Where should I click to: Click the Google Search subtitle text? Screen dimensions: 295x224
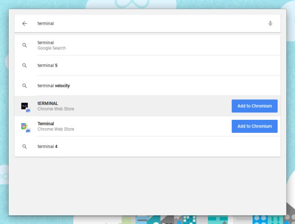(x=52, y=48)
